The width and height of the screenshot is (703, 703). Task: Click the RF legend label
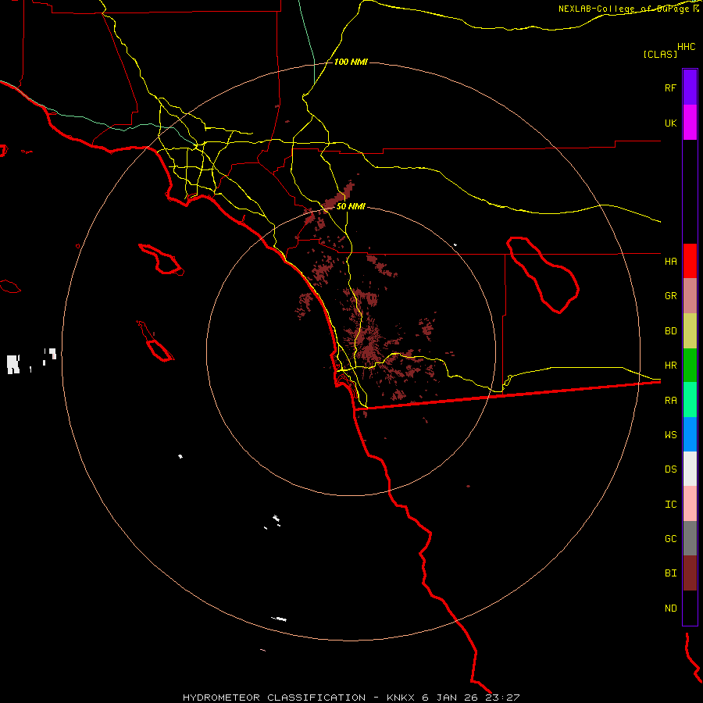point(670,87)
